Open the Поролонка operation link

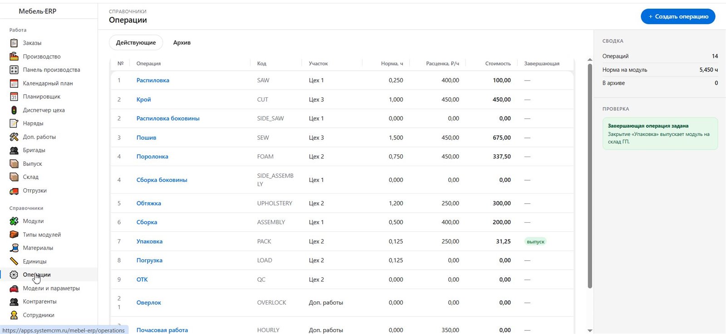coord(152,157)
